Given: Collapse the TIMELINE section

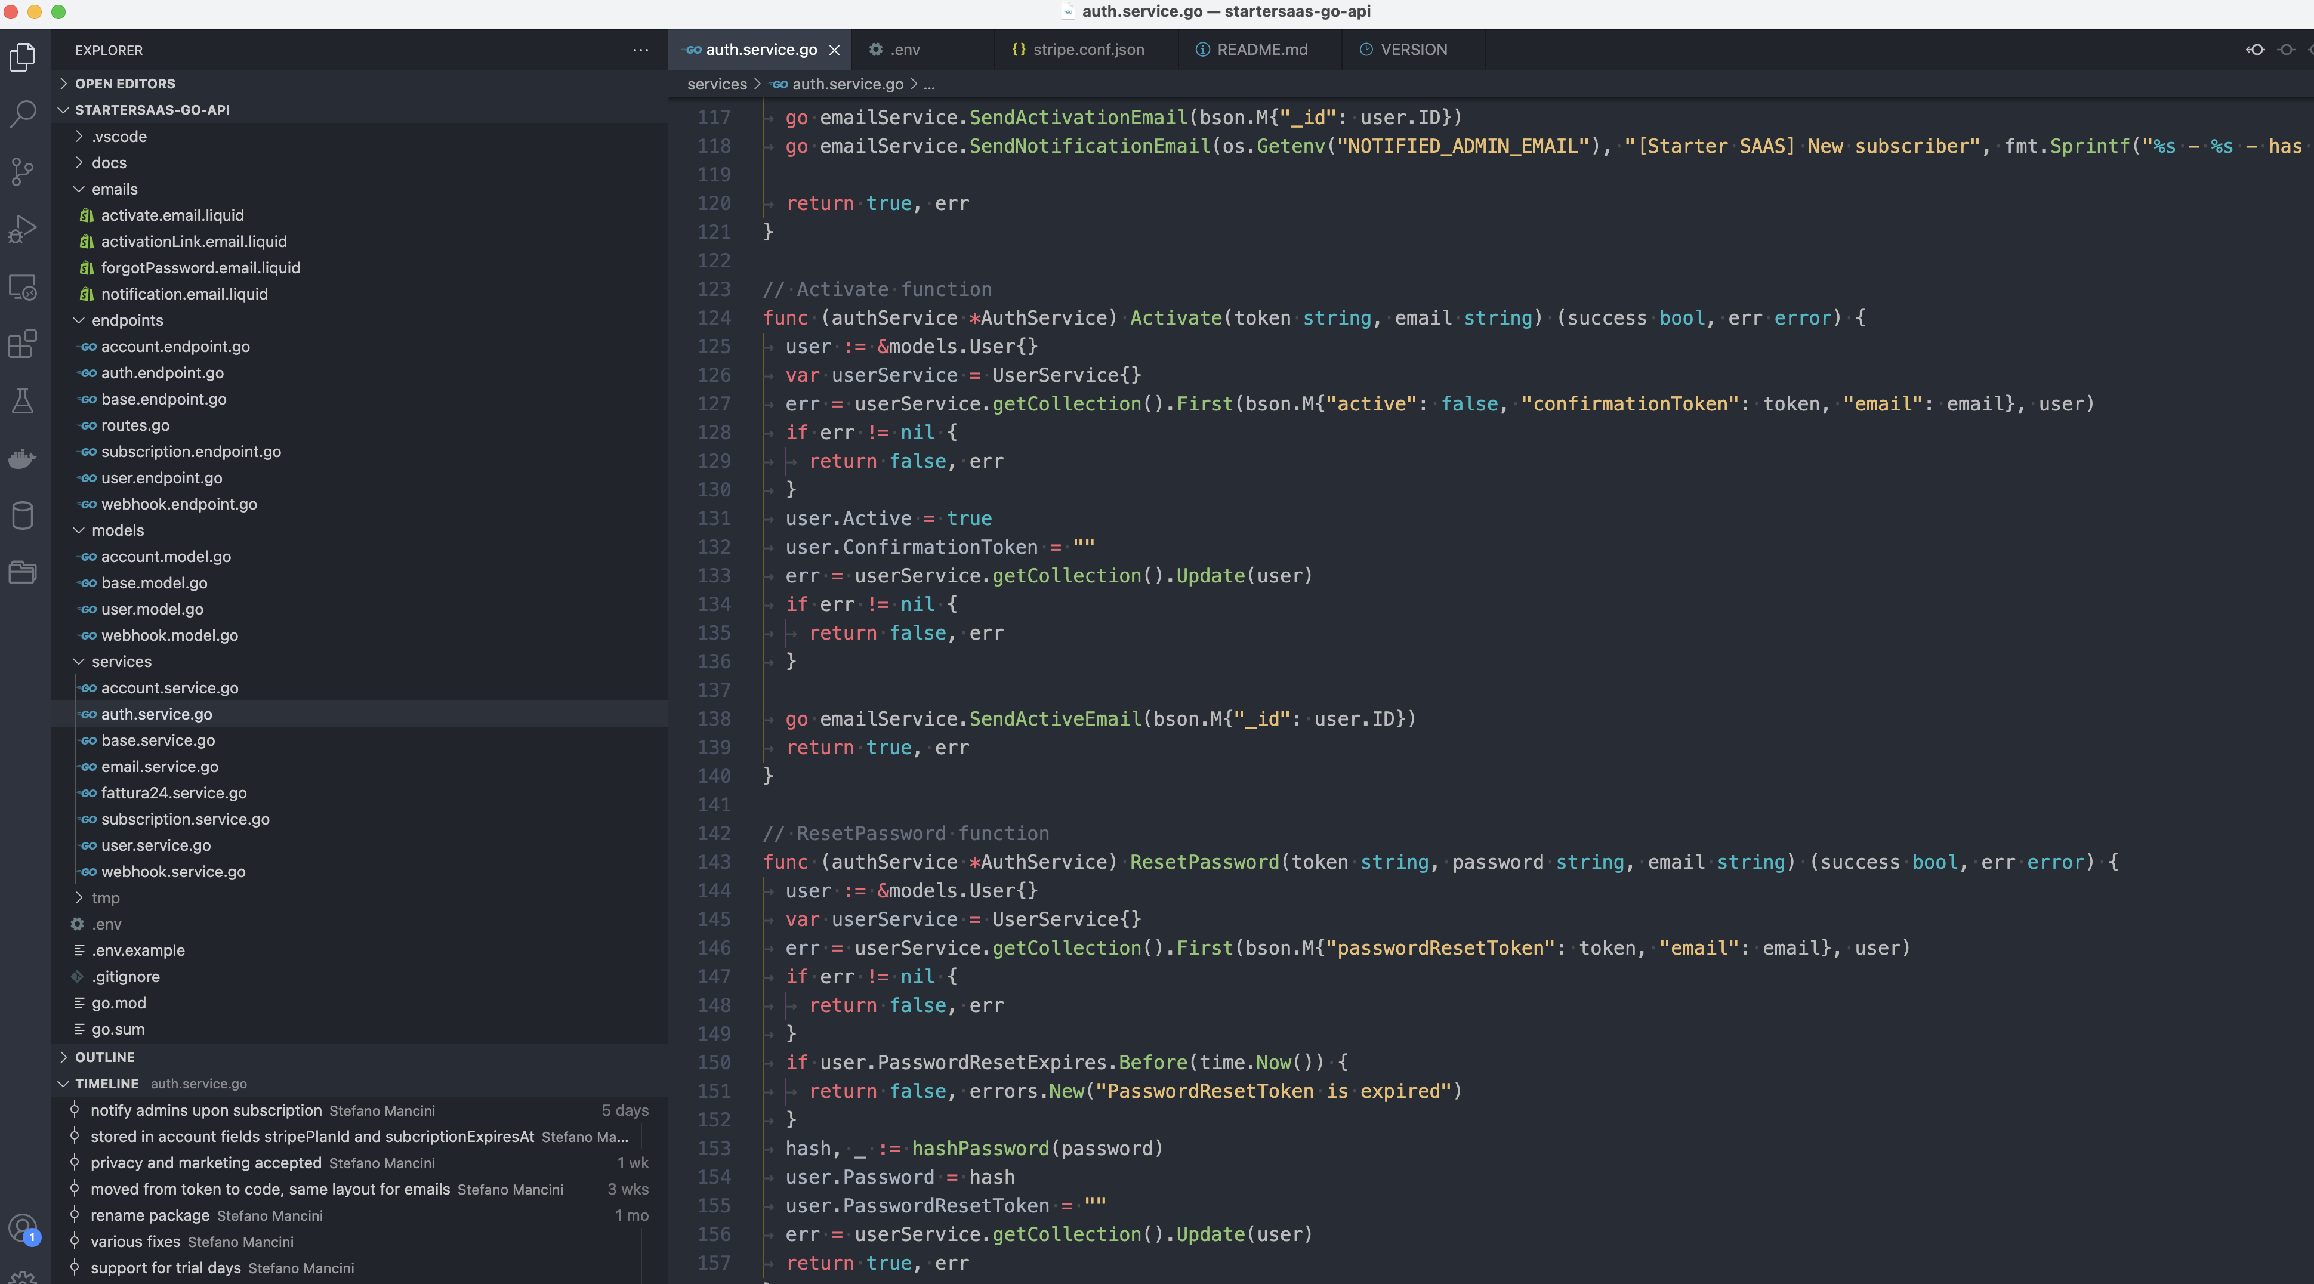Looking at the screenshot, I should 63,1084.
